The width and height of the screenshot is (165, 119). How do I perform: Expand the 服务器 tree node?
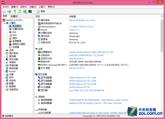coord(4,57)
